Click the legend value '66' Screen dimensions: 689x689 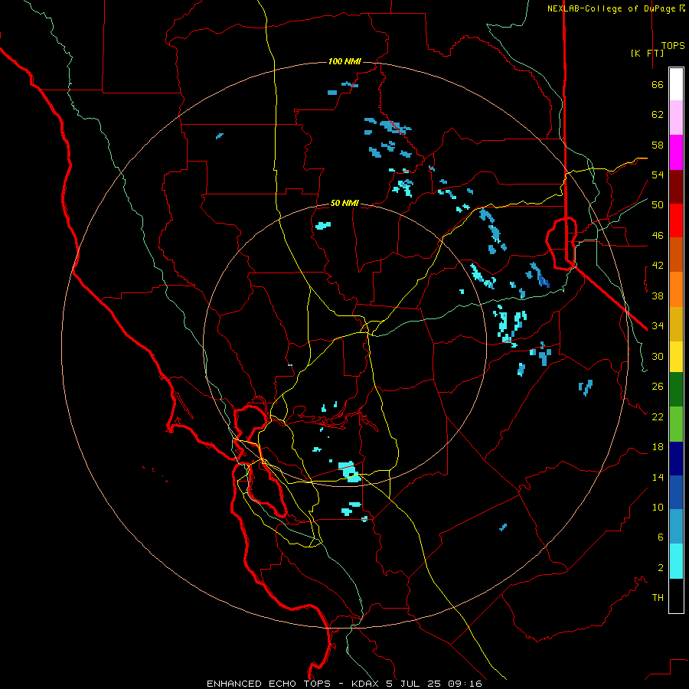click(658, 84)
